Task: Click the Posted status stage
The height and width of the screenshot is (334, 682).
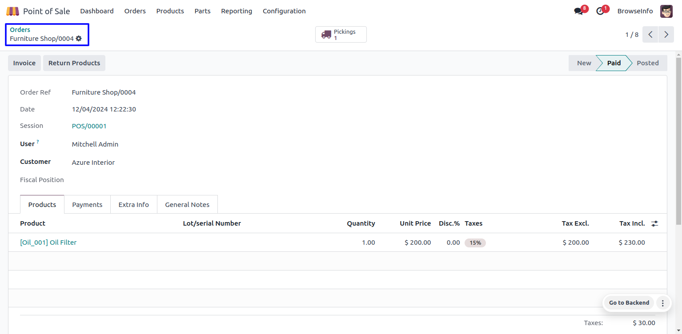Action: pos(647,63)
